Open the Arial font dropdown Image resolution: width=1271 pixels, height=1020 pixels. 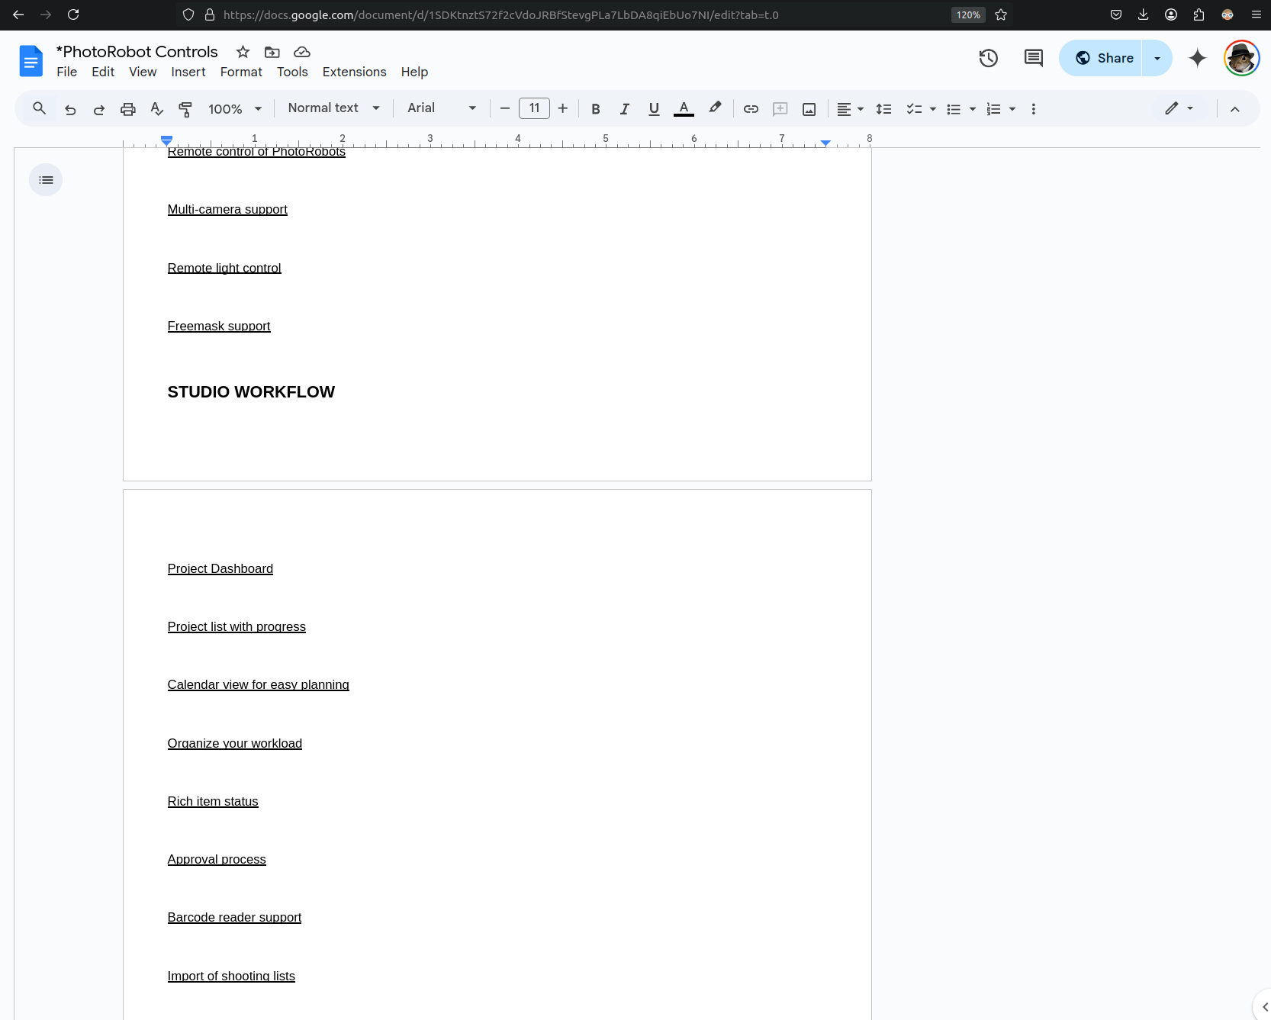(x=442, y=108)
